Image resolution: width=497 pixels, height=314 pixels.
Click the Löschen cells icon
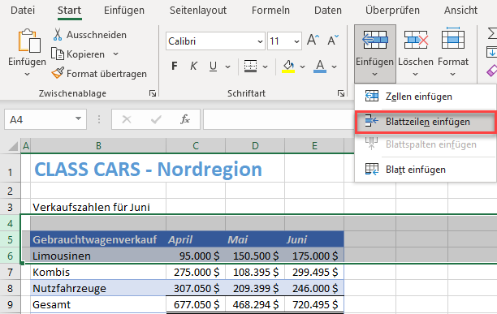(416, 40)
